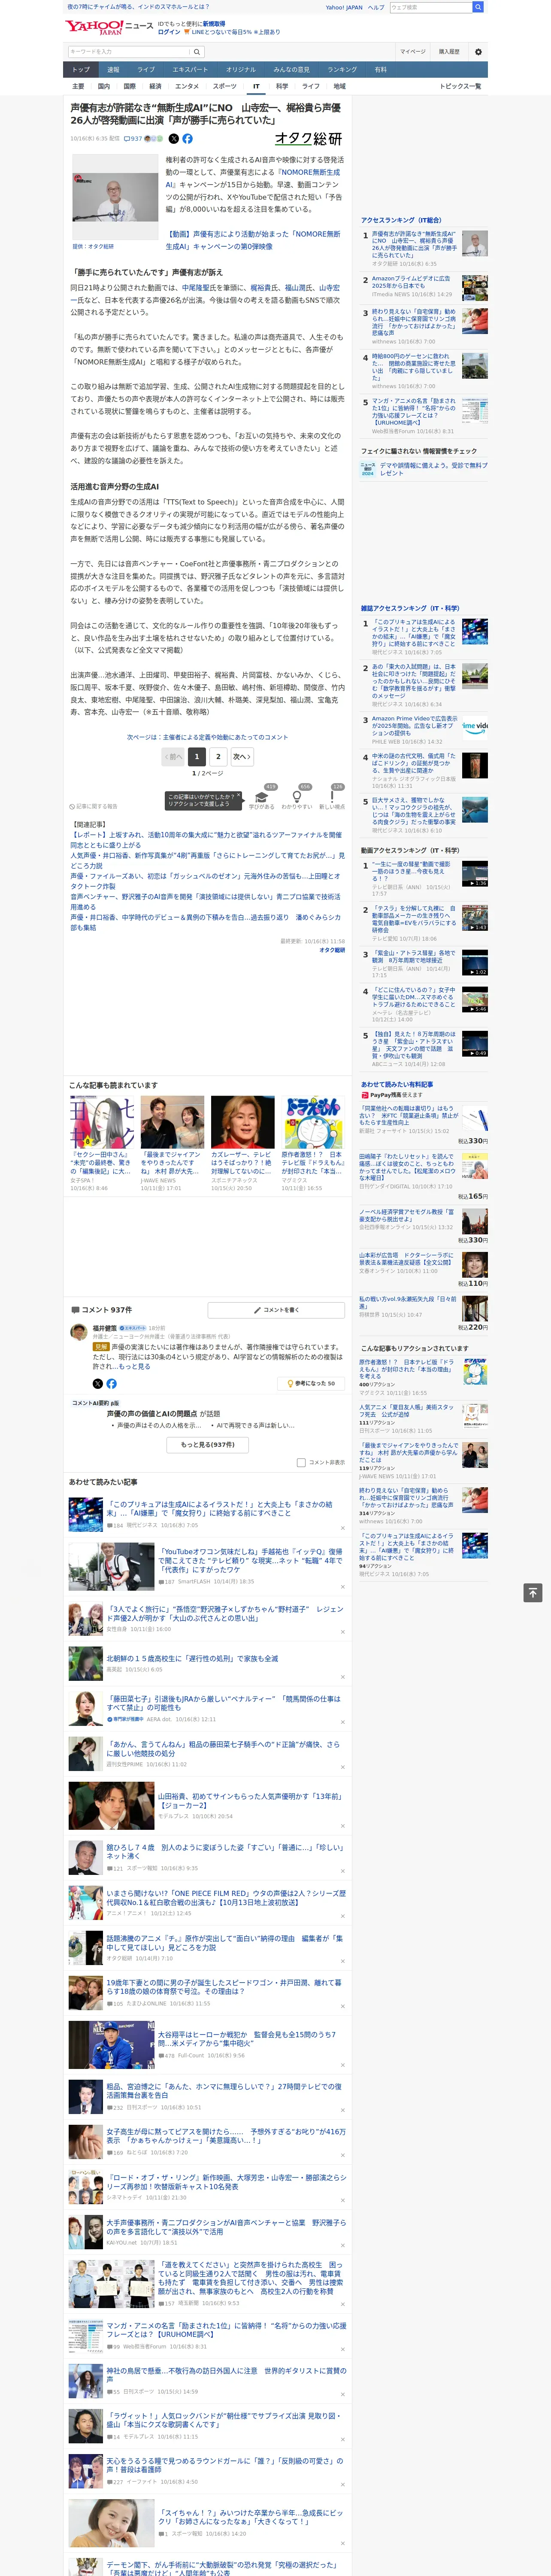Share the article on X from the headline row
551x2576 pixels.
point(174,139)
